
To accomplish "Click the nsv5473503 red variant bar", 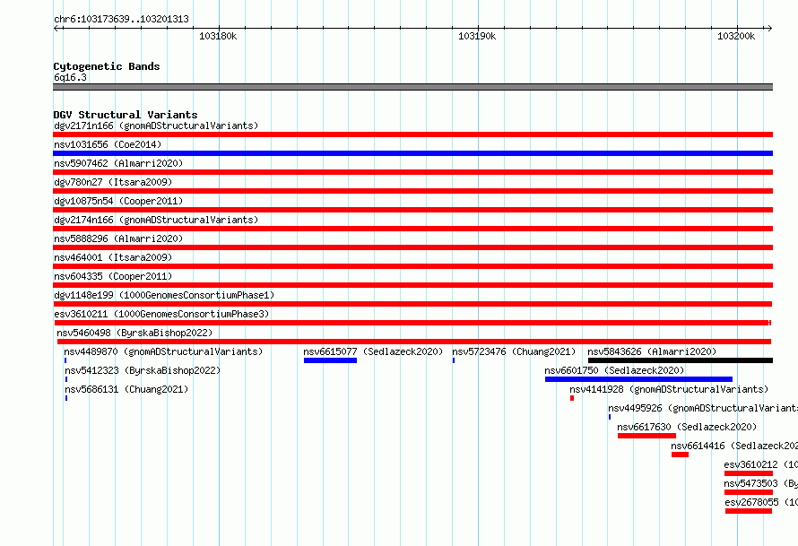I will 749,492.
